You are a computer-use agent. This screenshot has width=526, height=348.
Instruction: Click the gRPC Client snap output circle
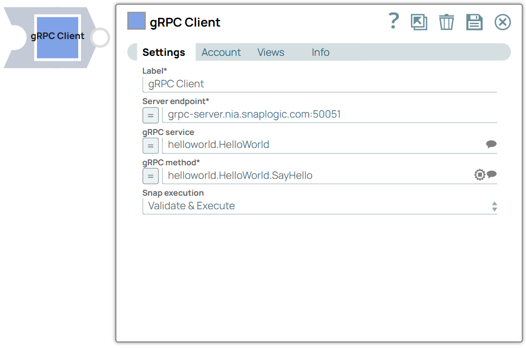[x=100, y=38]
